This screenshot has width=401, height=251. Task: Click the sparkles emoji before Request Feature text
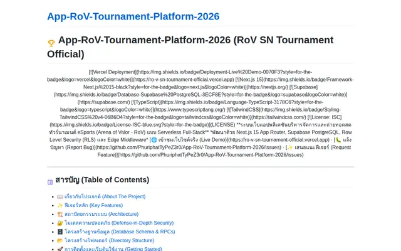pos(290,147)
